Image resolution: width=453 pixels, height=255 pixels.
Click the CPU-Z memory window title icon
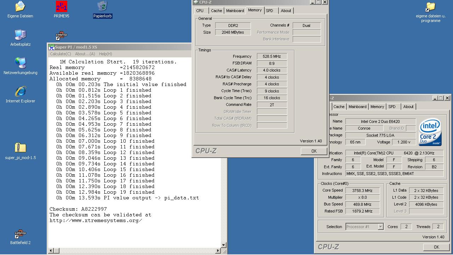[196, 2]
